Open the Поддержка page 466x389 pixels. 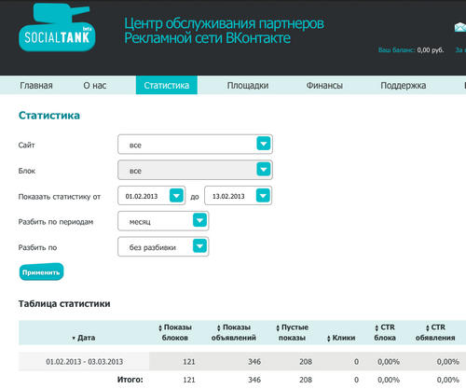(x=404, y=85)
